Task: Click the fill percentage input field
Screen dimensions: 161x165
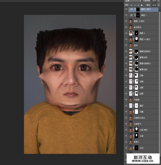Action: coord(154,5)
